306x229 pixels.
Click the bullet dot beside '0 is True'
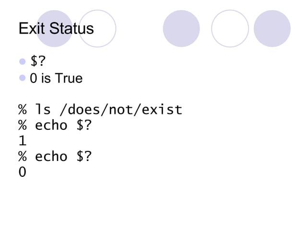pyautogui.click(x=23, y=78)
